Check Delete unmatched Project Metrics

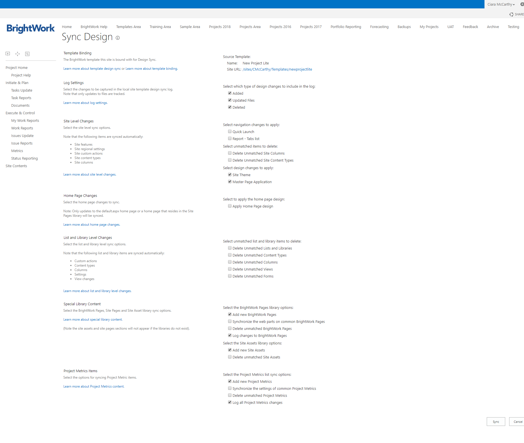[x=230, y=395]
